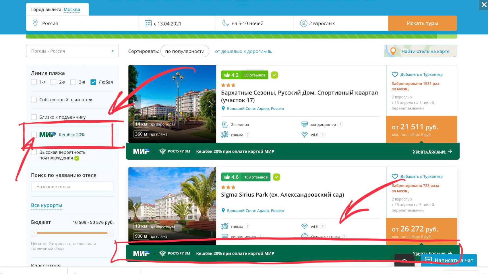
Task: Click question mark next to кондиционер
Action: point(340,124)
